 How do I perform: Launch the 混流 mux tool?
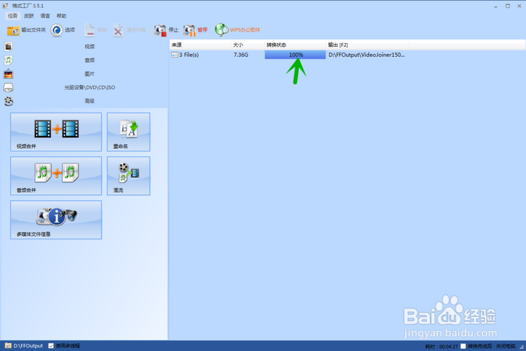pyautogui.click(x=128, y=176)
